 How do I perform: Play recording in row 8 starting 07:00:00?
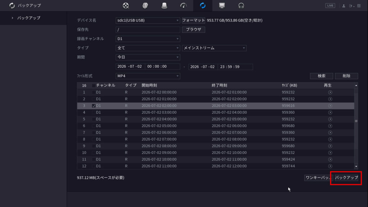[330, 139]
